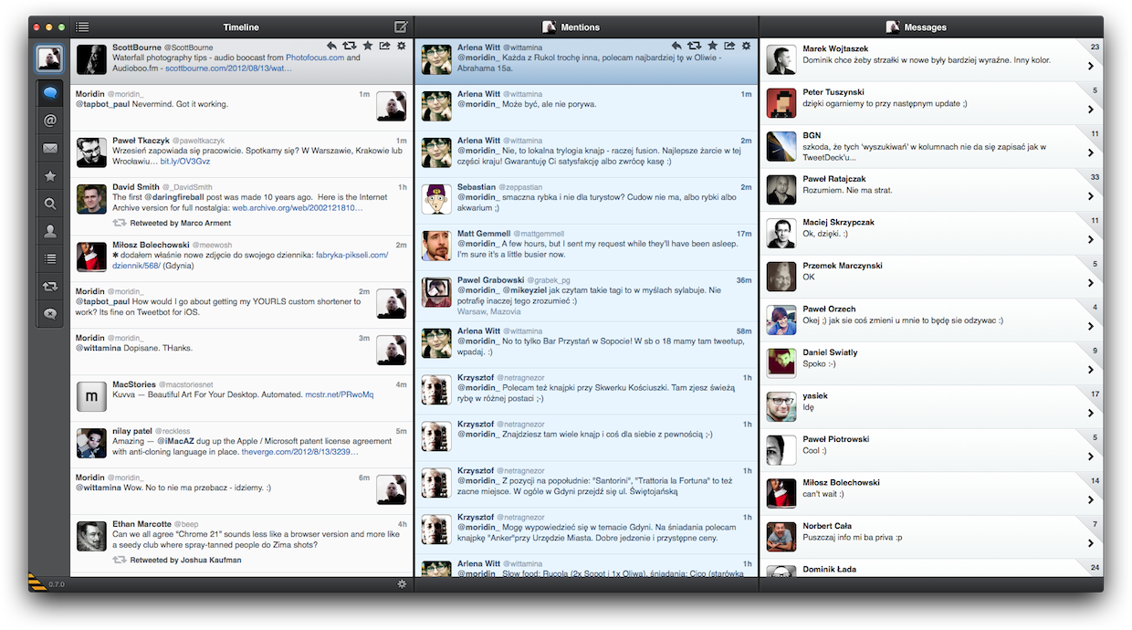Viewport: 1132px width, 630px height.
Task: Expand Marek Wojtaszek conversation with arrow
Action: [x=1090, y=66]
